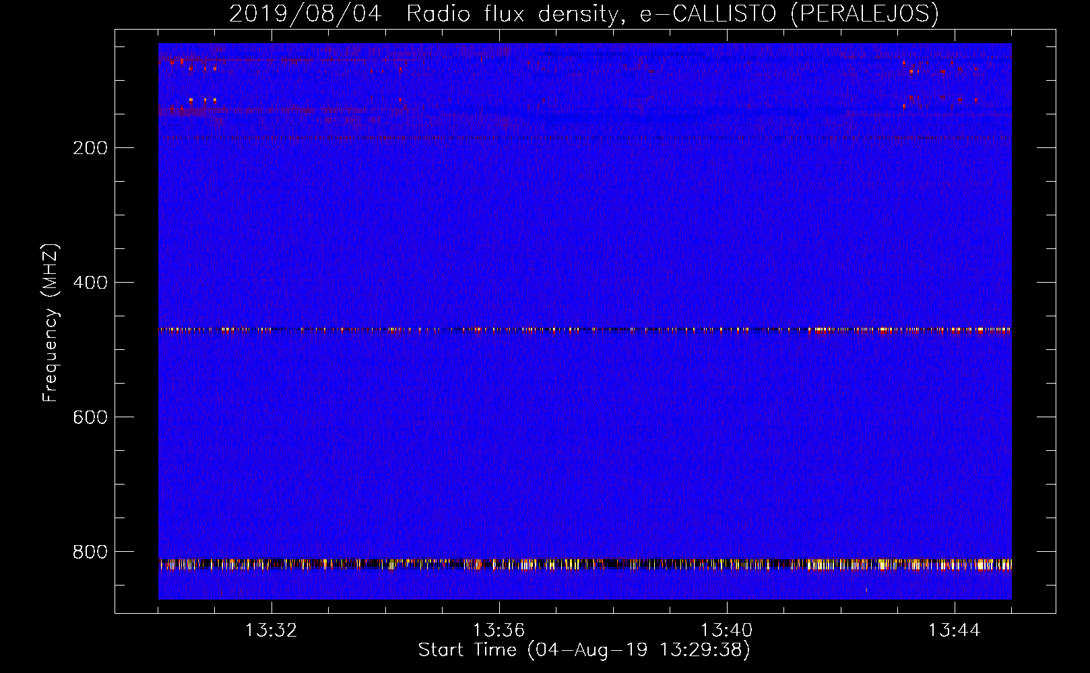
Task: Click the 13:32 time tick label
Action: point(271,631)
